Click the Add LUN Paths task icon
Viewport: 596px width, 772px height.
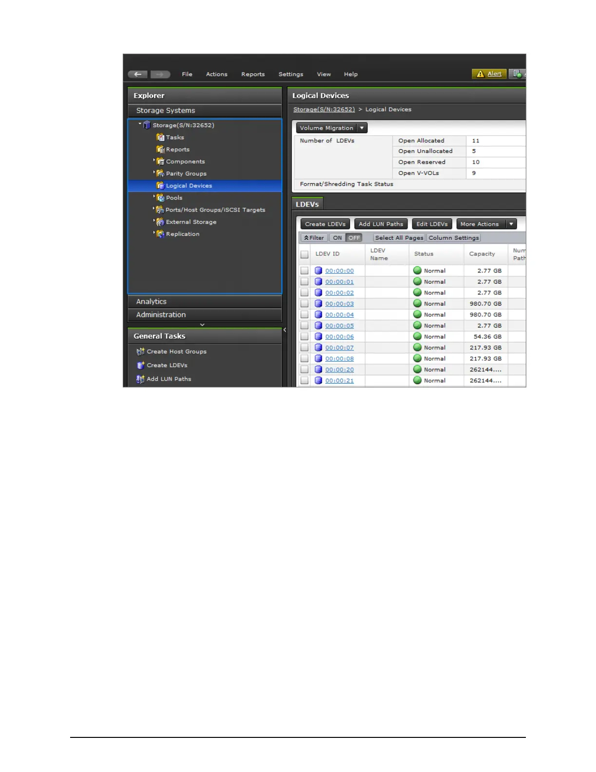tap(141, 379)
